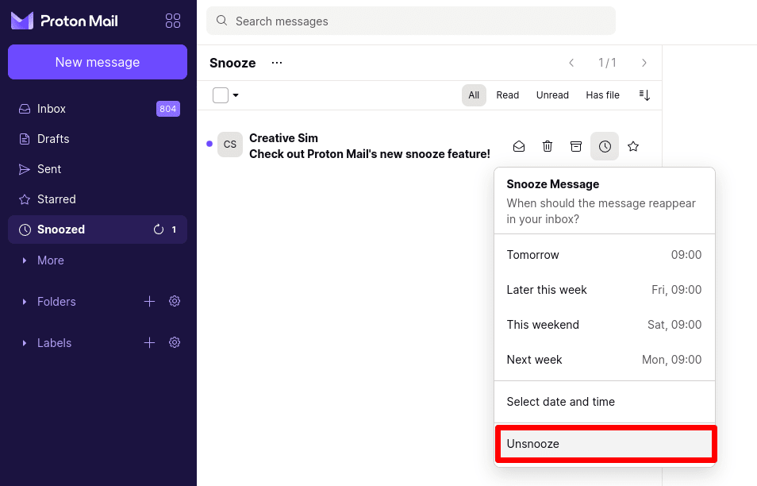Toggle the snooze clock icon on the message
The image size is (757, 486).
click(x=605, y=146)
